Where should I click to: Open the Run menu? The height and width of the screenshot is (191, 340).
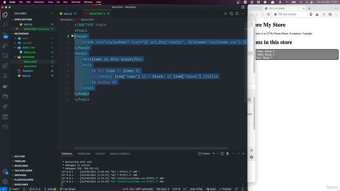pyautogui.click(x=65, y=2)
